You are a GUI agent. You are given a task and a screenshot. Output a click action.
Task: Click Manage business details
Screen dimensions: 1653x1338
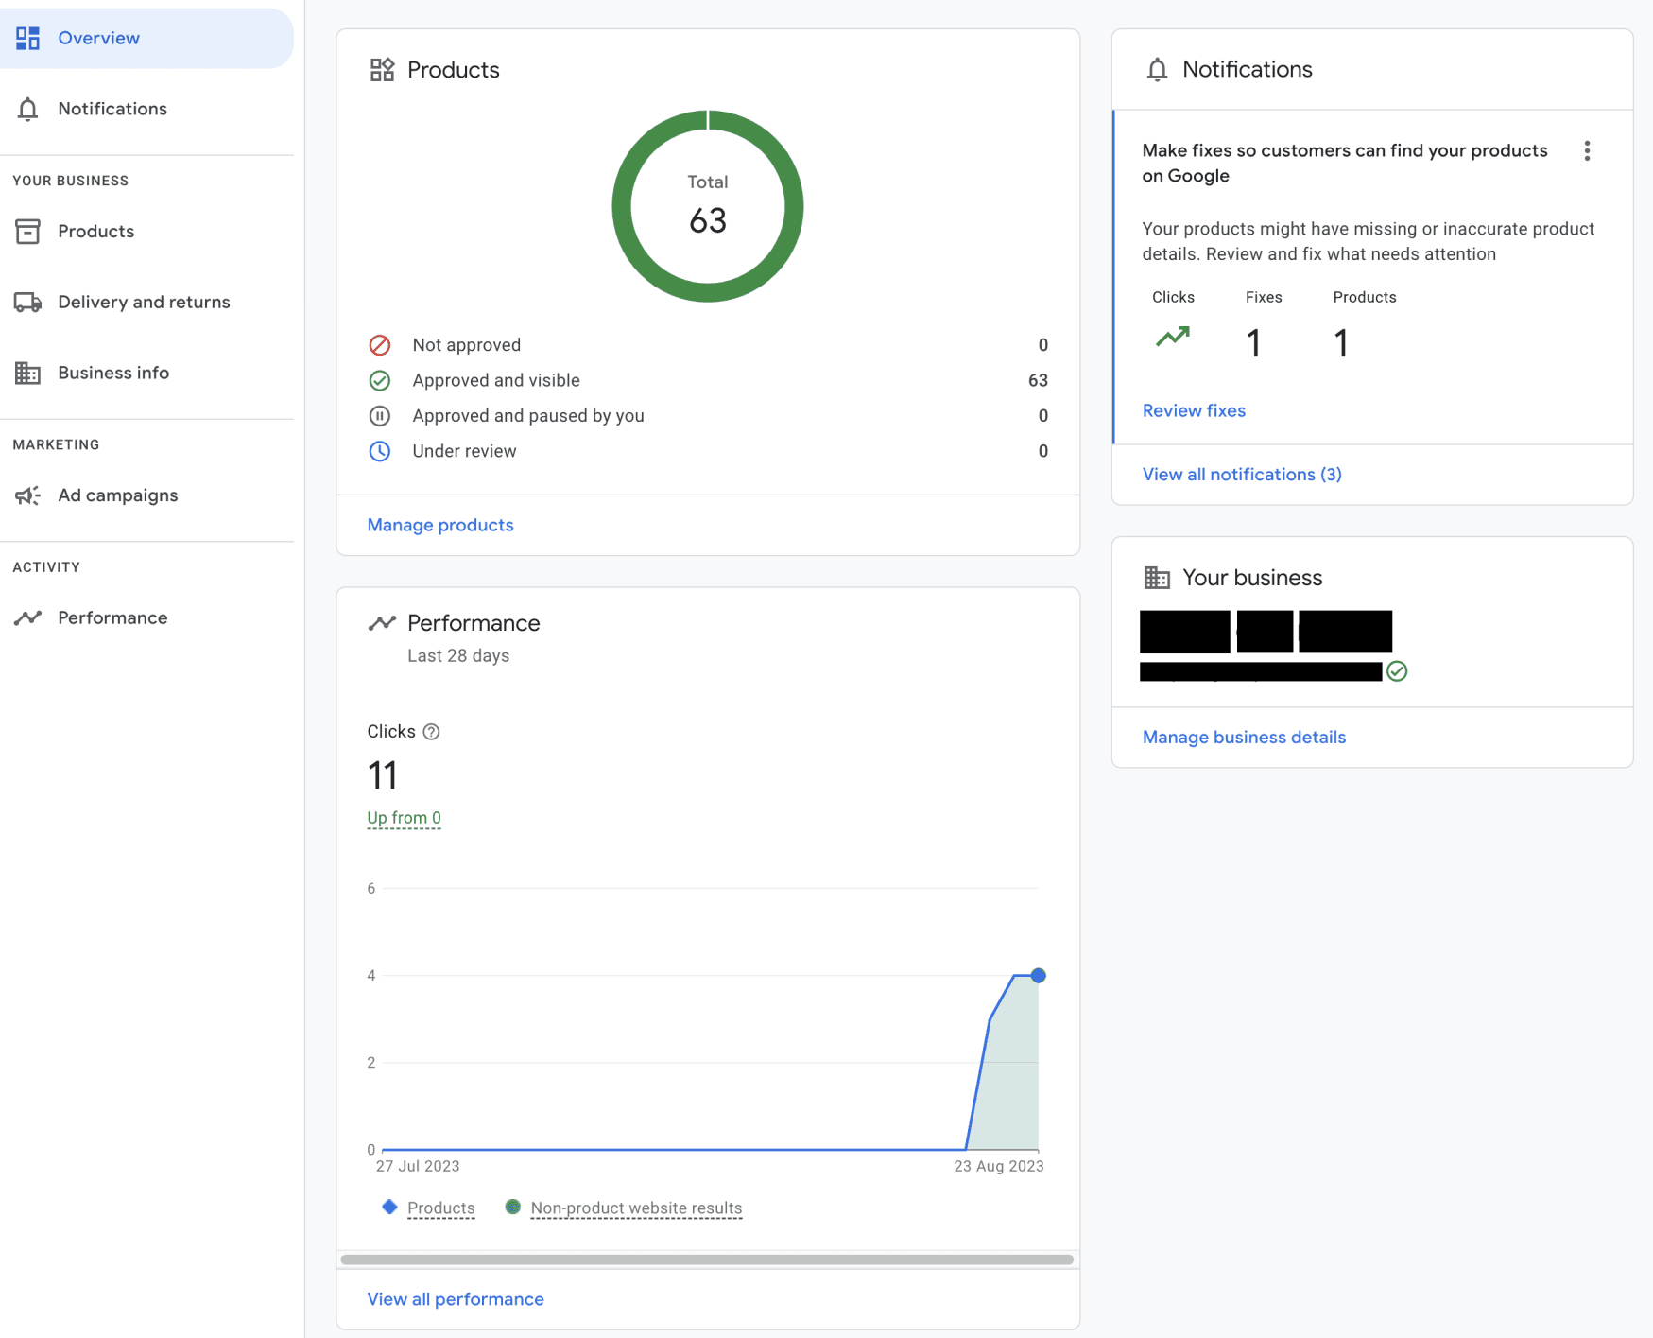click(1244, 737)
